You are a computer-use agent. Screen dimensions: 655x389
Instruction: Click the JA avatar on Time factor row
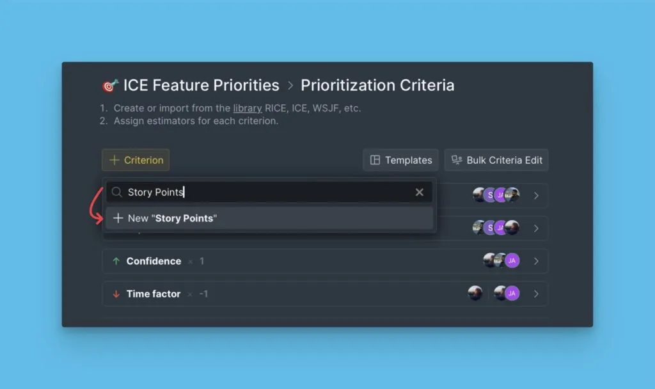pos(512,293)
